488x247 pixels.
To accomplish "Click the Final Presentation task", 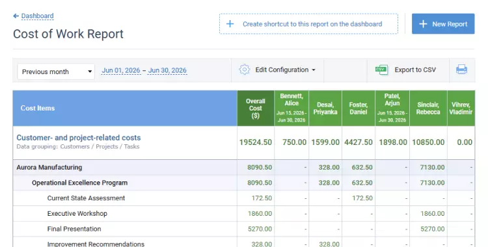I will (74, 229).
